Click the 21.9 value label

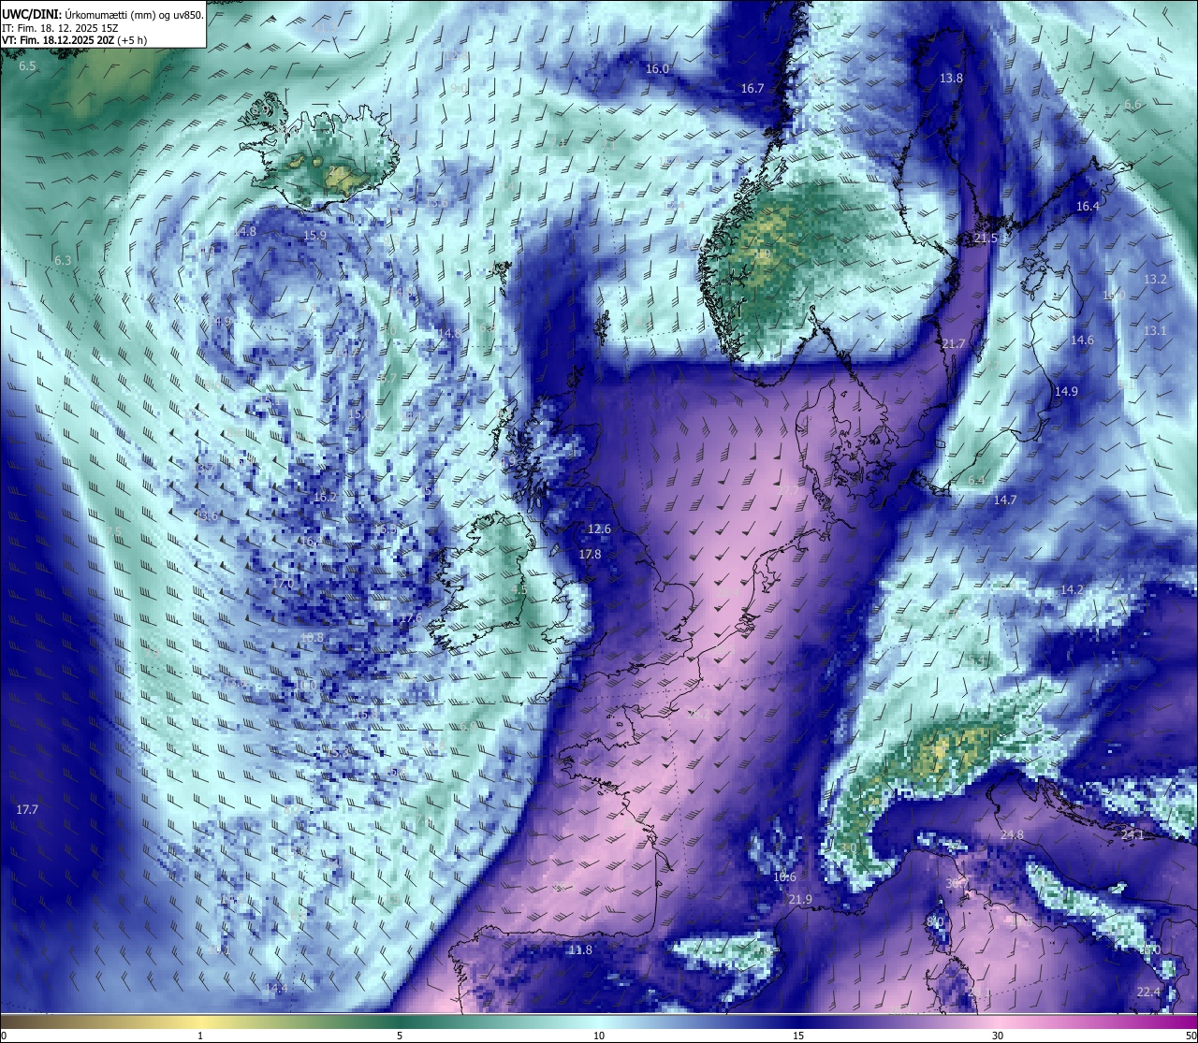point(800,899)
